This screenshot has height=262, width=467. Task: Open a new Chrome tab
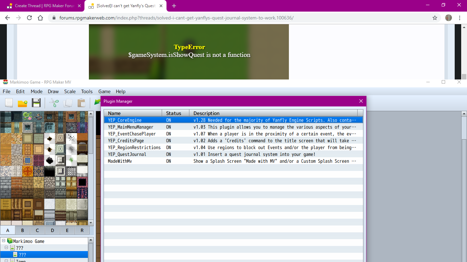click(174, 6)
